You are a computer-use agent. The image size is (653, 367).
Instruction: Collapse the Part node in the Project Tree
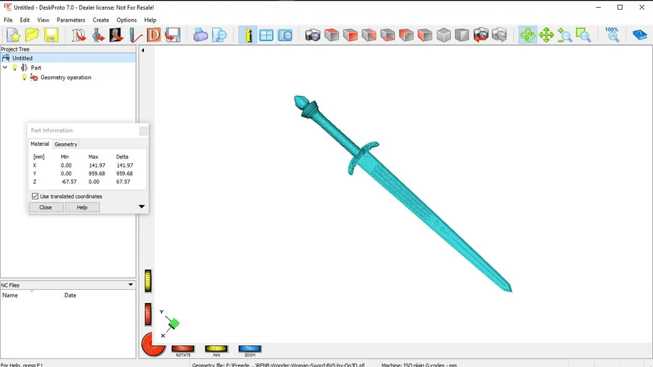coord(5,68)
